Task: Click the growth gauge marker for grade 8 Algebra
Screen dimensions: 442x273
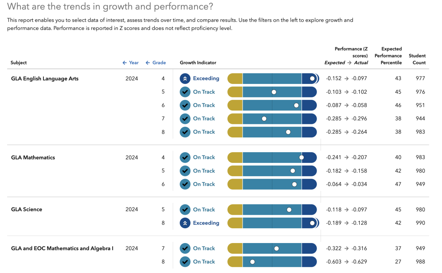Action: [252, 262]
